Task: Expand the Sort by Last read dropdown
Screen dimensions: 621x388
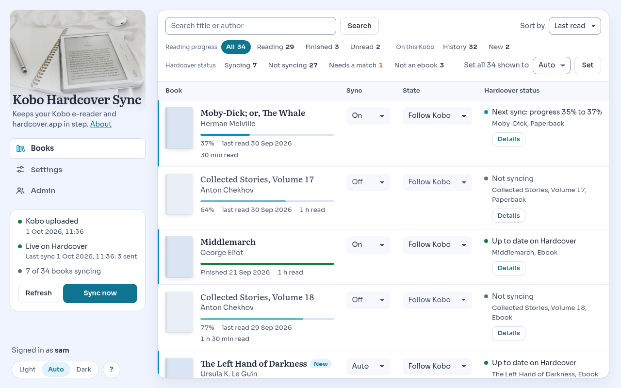Action: point(575,26)
